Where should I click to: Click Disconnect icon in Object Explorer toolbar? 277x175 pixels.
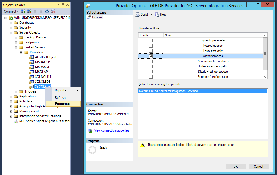pyautogui.click(x=29, y=11)
